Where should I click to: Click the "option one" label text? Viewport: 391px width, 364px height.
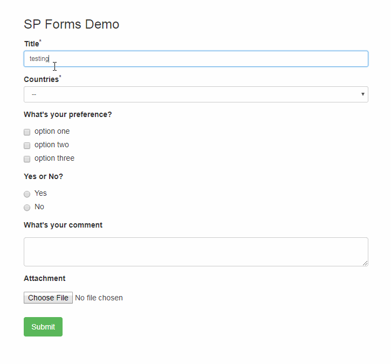52,132
